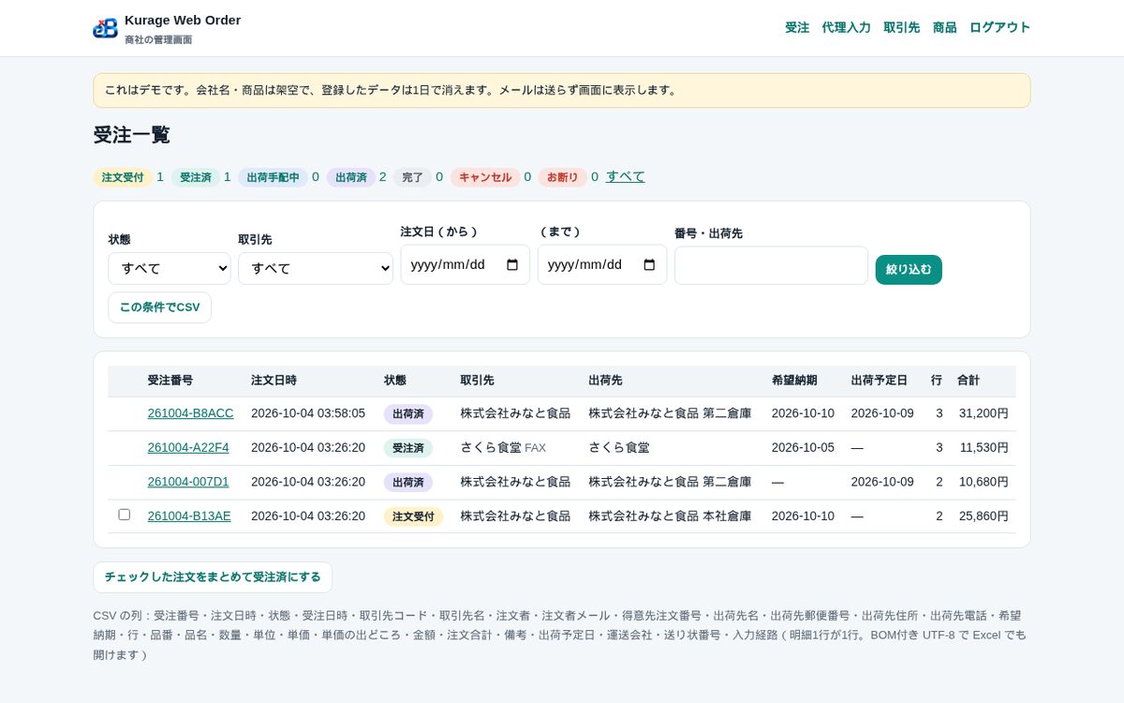Click 株式会社みなと食品 本社倉庫 destination cell
Screen dimensions: 1124x703
tap(670, 516)
